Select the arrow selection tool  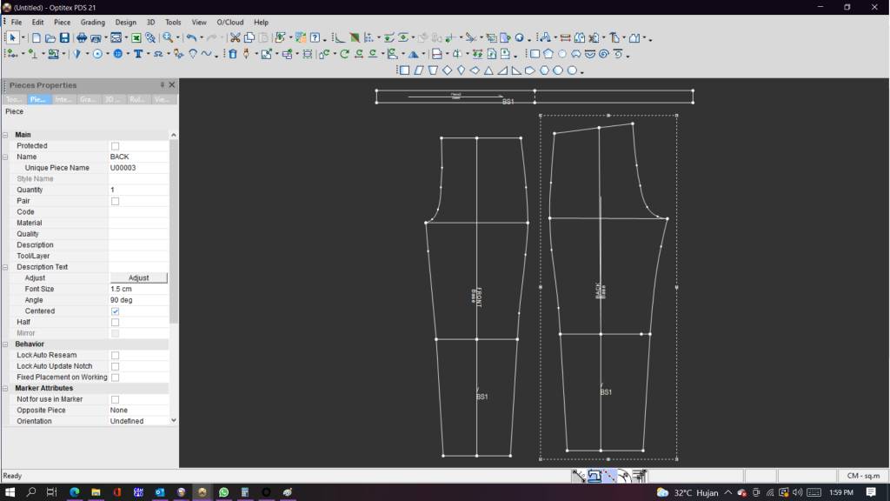coord(13,37)
